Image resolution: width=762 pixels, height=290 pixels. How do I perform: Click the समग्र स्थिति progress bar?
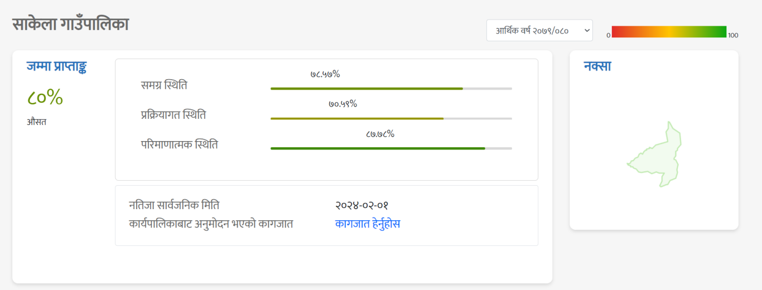390,89
